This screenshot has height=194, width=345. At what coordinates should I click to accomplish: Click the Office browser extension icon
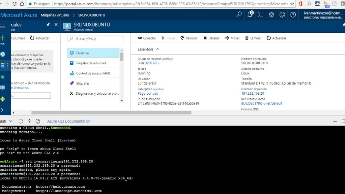300,4
